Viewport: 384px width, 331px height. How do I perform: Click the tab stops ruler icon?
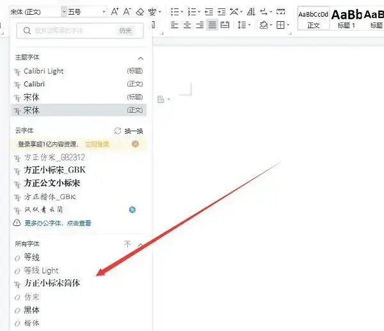click(x=280, y=12)
